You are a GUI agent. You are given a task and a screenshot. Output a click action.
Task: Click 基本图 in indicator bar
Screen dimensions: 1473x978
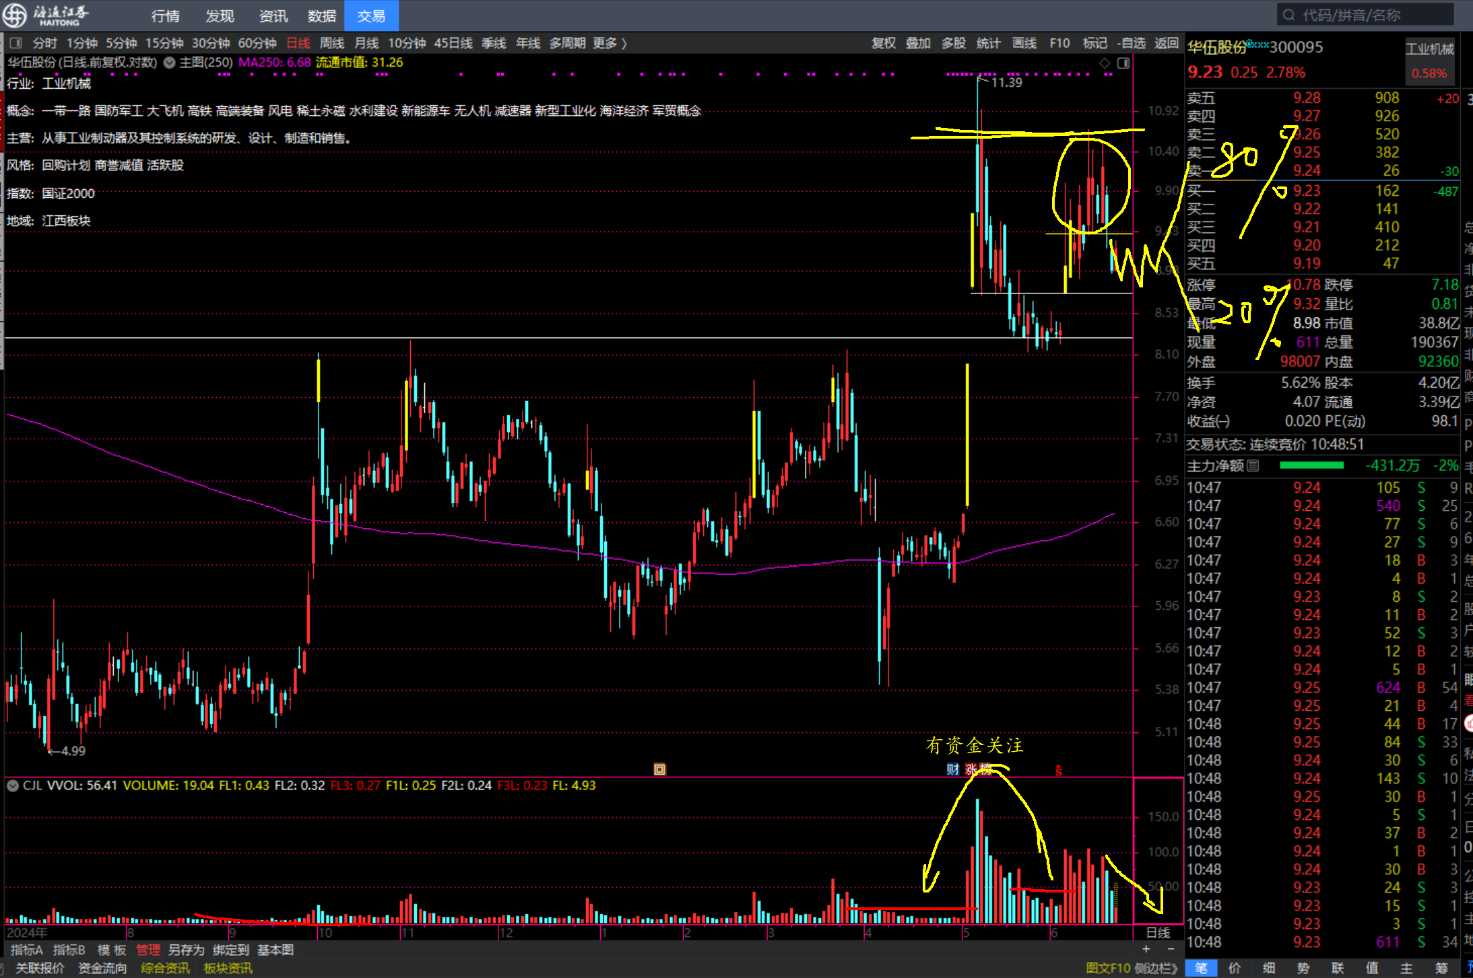[275, 950]
